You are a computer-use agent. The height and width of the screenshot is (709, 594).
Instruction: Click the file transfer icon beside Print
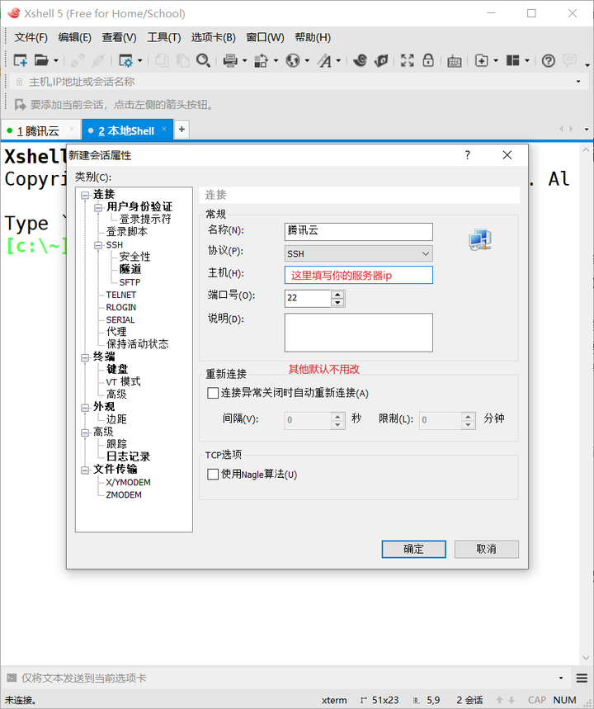coord(262,60)
